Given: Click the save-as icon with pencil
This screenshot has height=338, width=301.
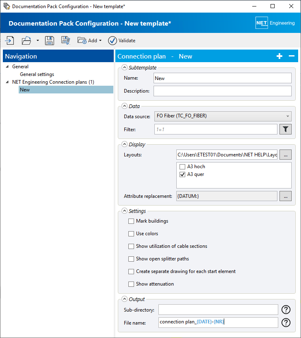Looking at the screenshot, I should 66,41.
